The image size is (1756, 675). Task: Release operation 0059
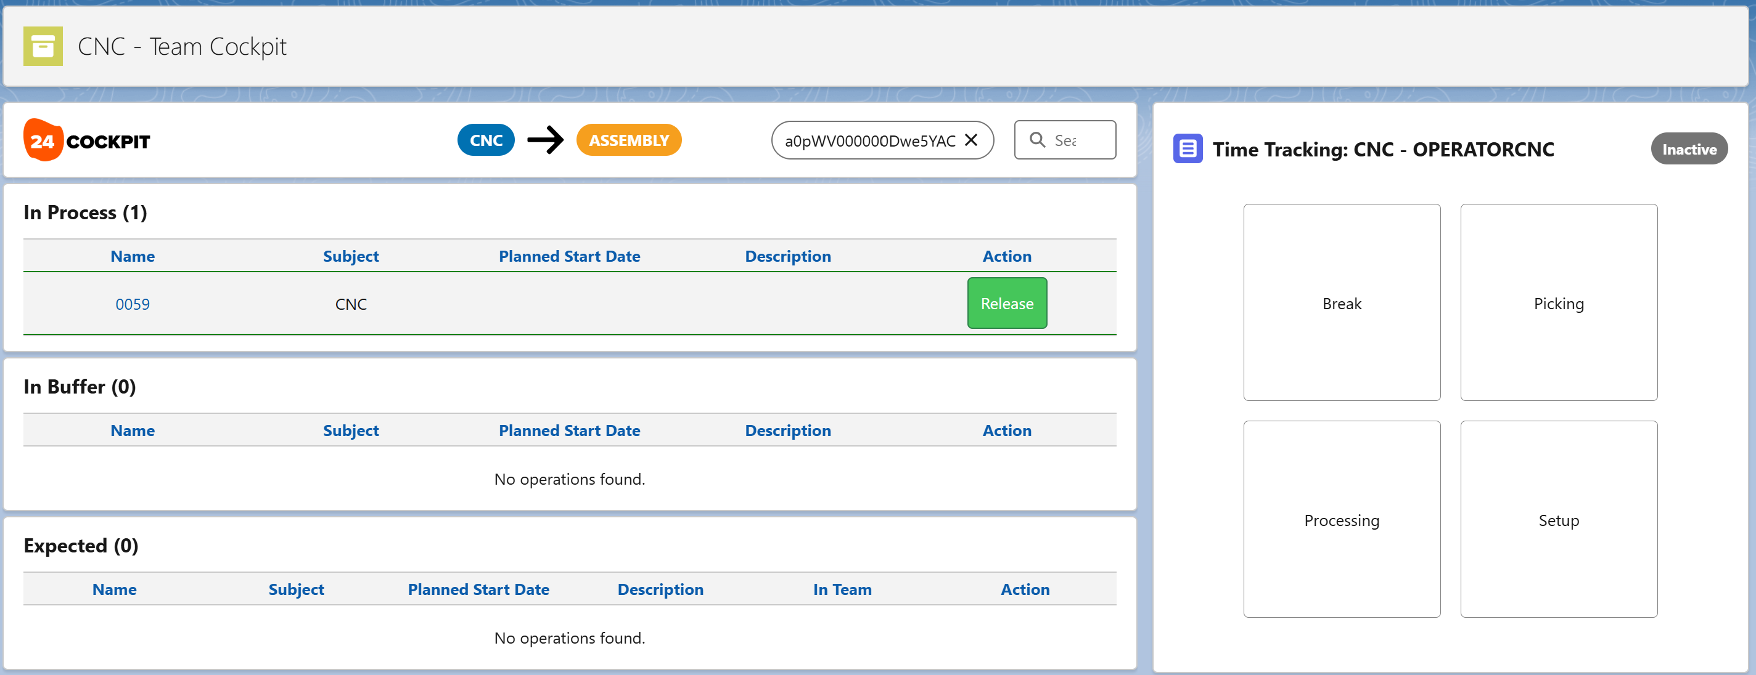(1006, 304)
